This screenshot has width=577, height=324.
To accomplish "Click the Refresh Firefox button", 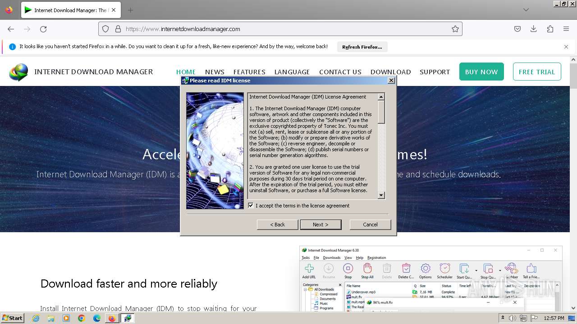I will pyautogui.click(x=362, y=47).
